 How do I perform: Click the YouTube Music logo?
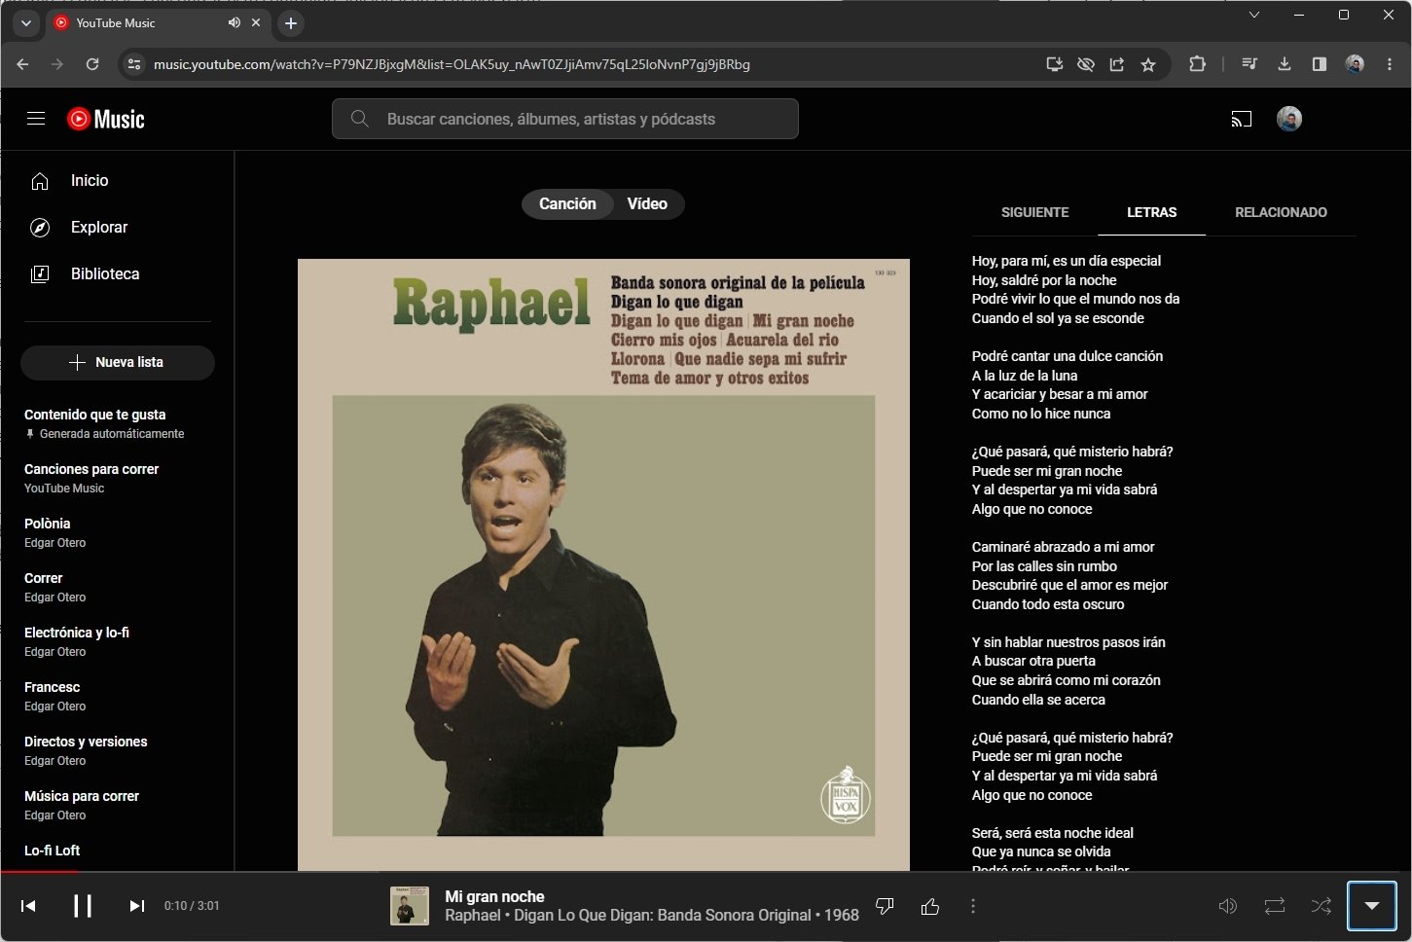106,119
